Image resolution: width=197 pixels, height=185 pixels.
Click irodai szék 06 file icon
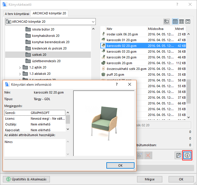pos(103,34)
